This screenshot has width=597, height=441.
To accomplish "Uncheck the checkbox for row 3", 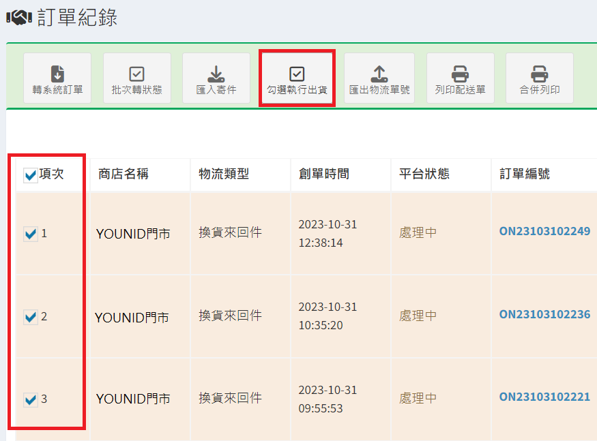I will click(x=31, y=400).
